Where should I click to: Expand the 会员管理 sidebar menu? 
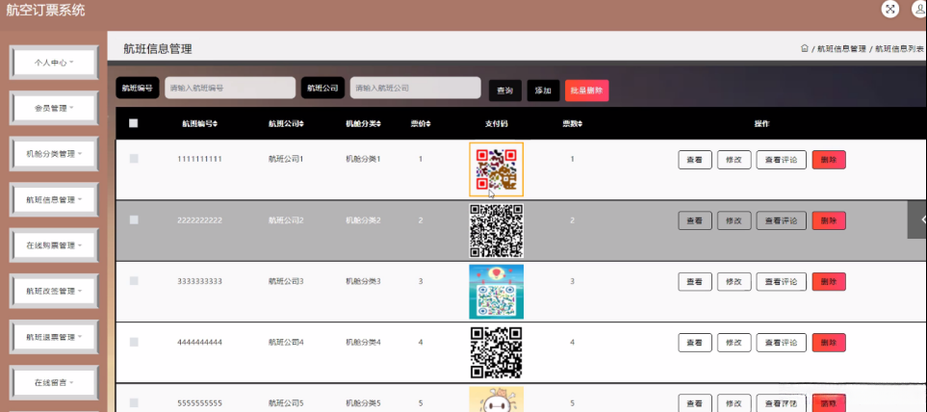tap(54, 108)
